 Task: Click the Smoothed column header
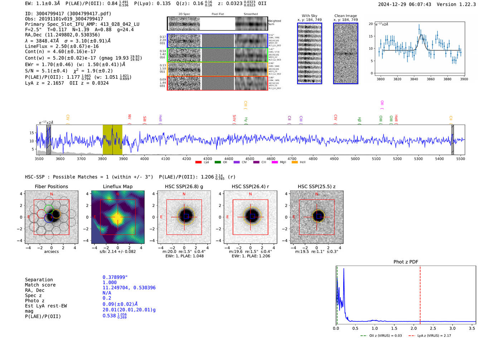coord(250,14)
